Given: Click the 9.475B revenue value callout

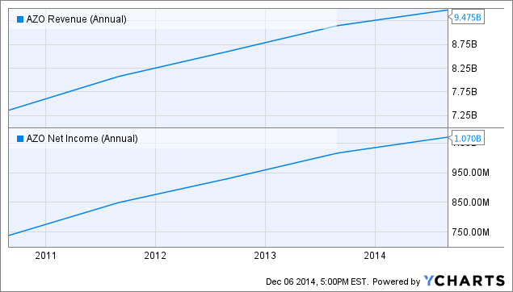Looking at the screenshot, I should pyautogui.click(x=467, y=17).
